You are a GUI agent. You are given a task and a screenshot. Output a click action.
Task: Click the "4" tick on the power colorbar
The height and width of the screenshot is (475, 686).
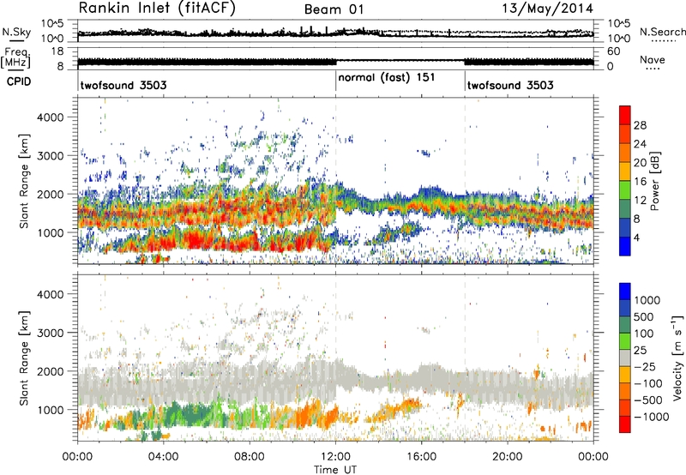(x=636, y=237)
